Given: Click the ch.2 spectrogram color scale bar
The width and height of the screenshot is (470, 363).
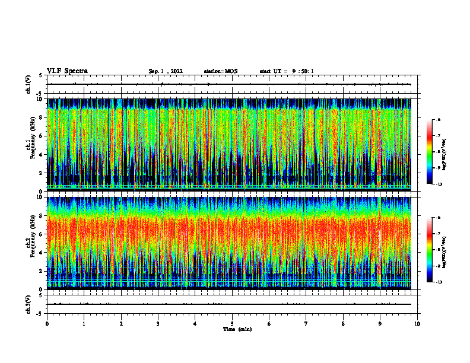Looking at the screenshot, I should (429, 250).
